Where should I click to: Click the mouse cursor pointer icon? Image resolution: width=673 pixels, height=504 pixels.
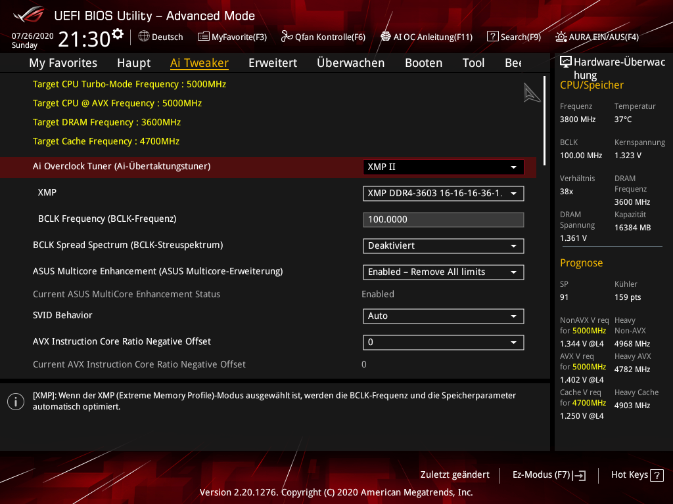tap(531, 93)
